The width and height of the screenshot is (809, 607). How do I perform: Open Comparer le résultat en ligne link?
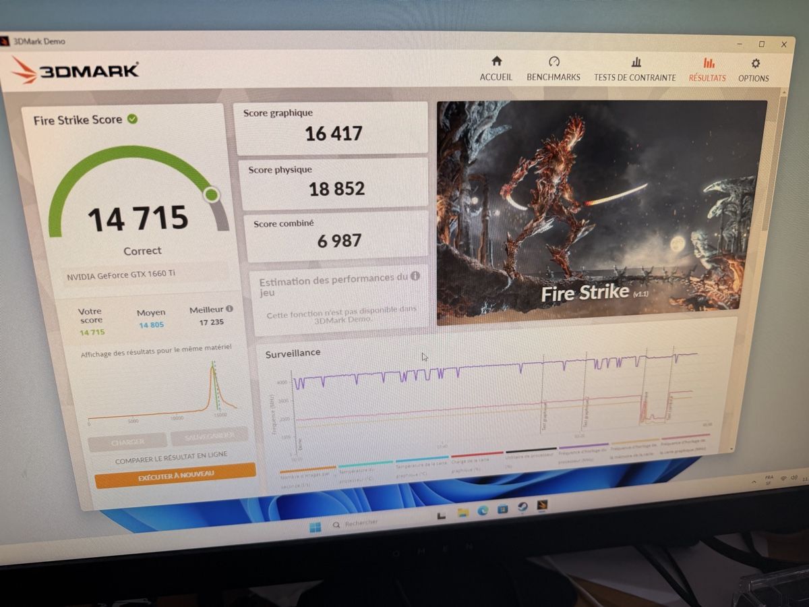coord(171,458)
